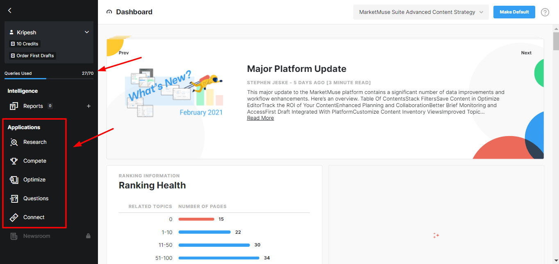Go to Next announcement slide
This screenshot has height=264, width=559.
(526, 53)
